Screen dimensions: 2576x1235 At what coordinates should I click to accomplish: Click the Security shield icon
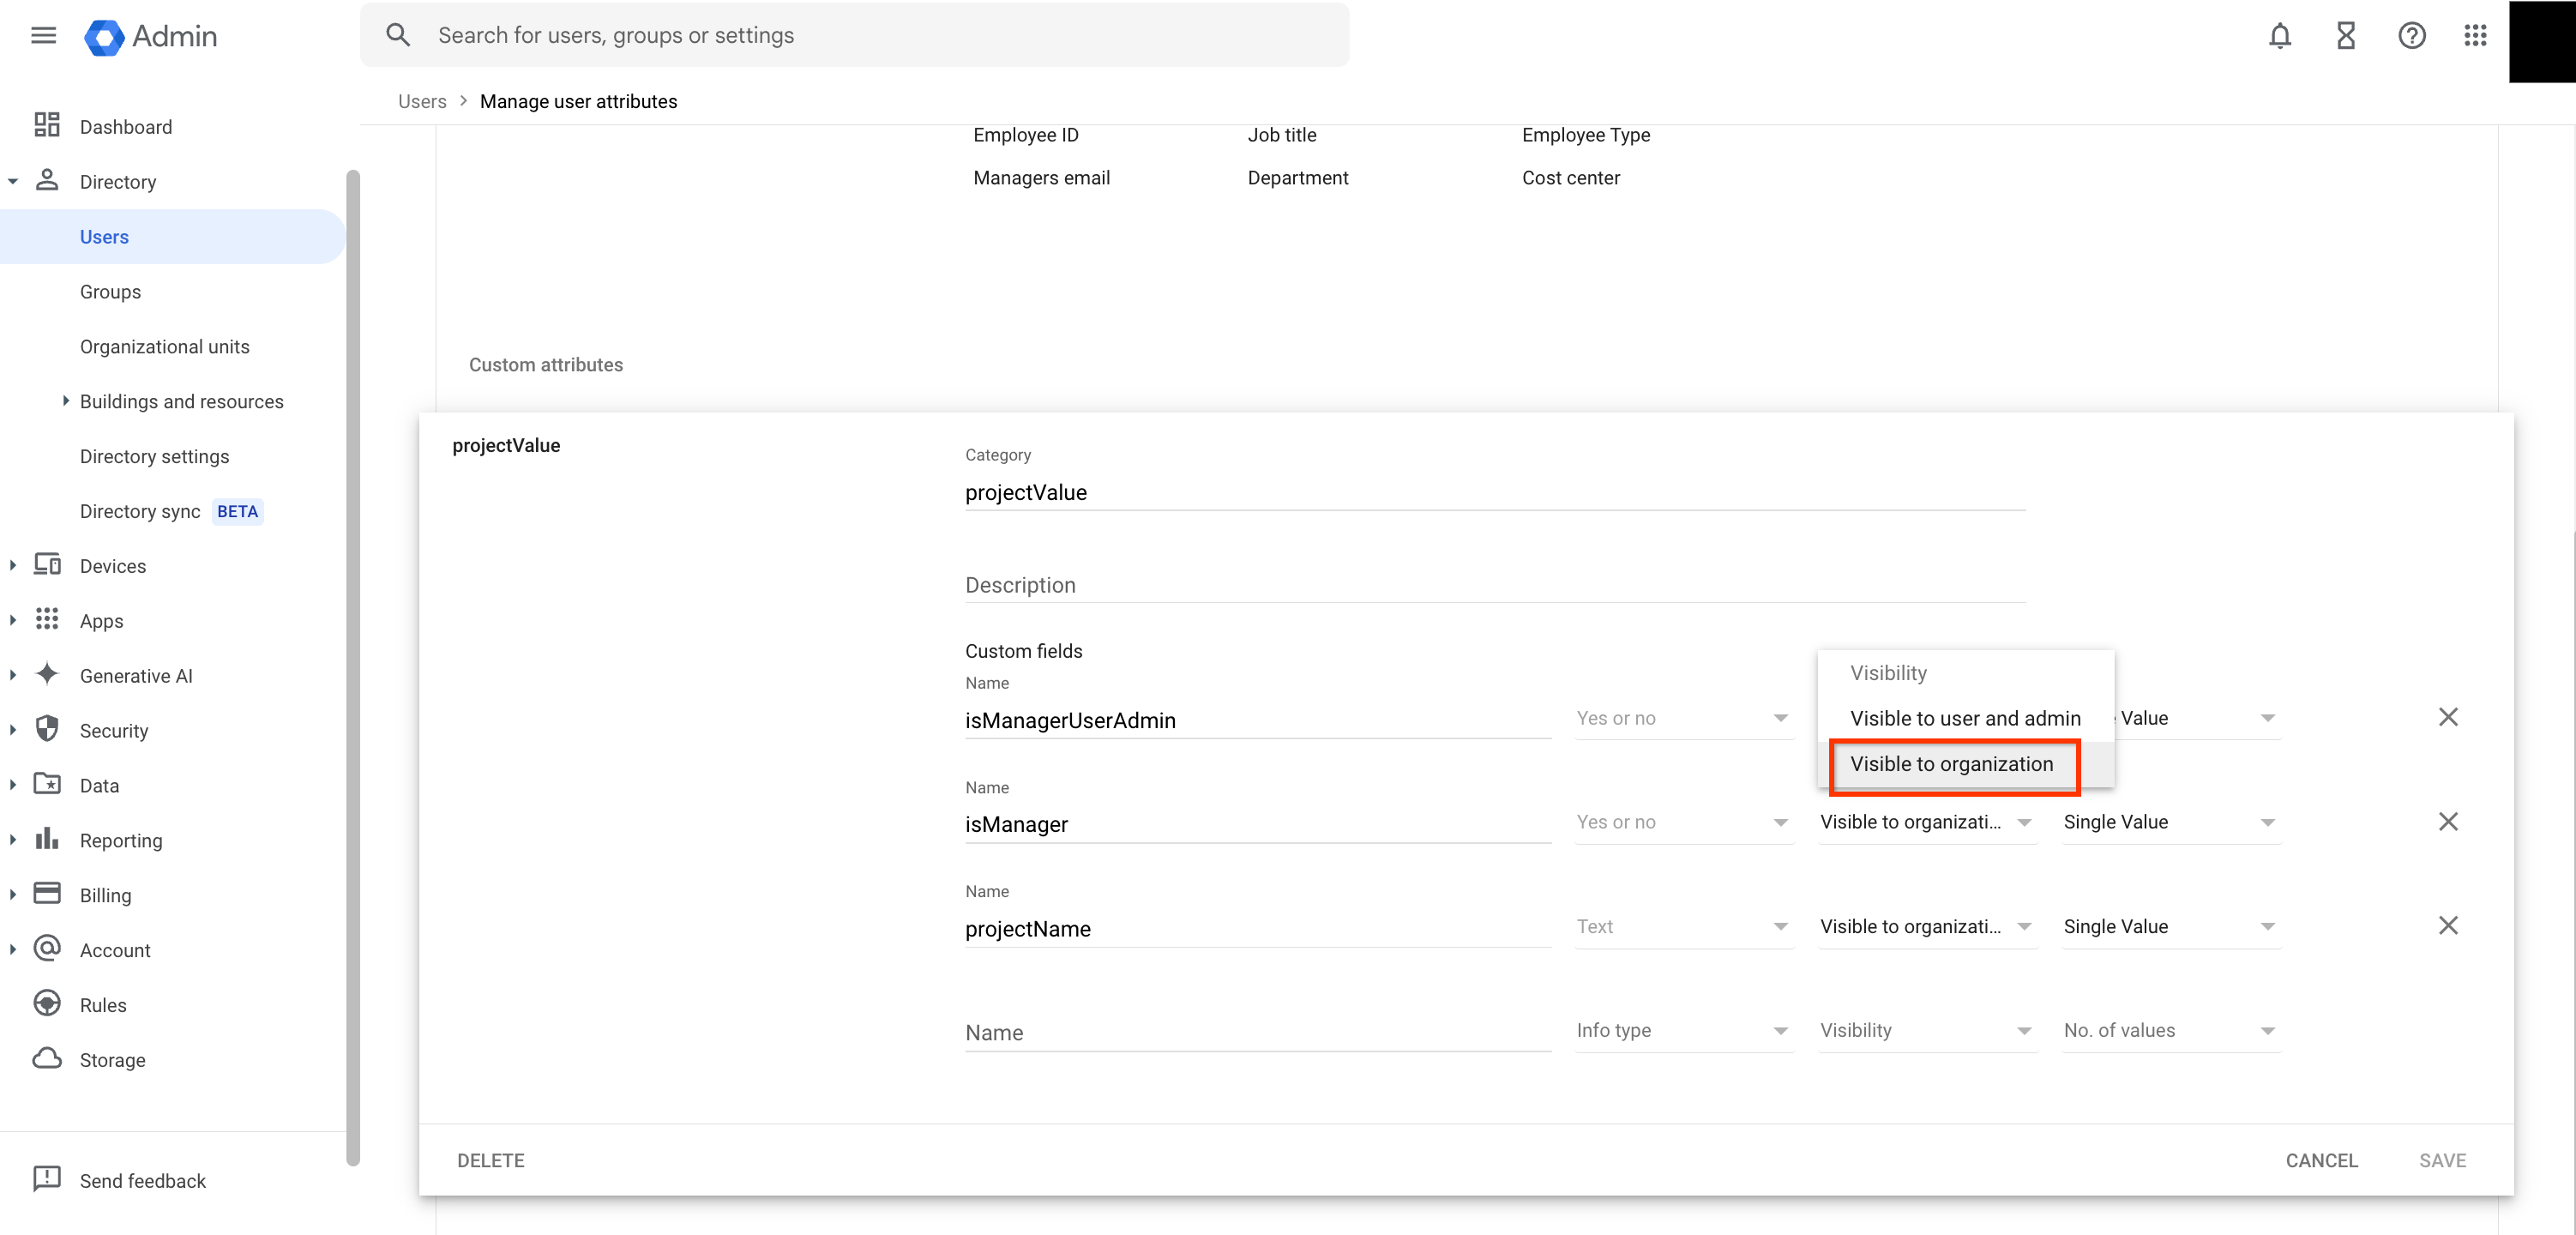(x=47, y=729)
